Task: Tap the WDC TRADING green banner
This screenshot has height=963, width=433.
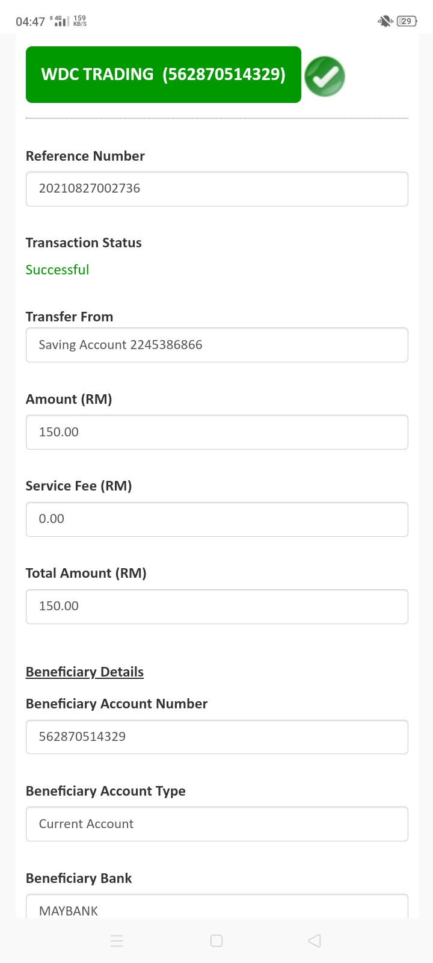Action: tap(164, 75)
